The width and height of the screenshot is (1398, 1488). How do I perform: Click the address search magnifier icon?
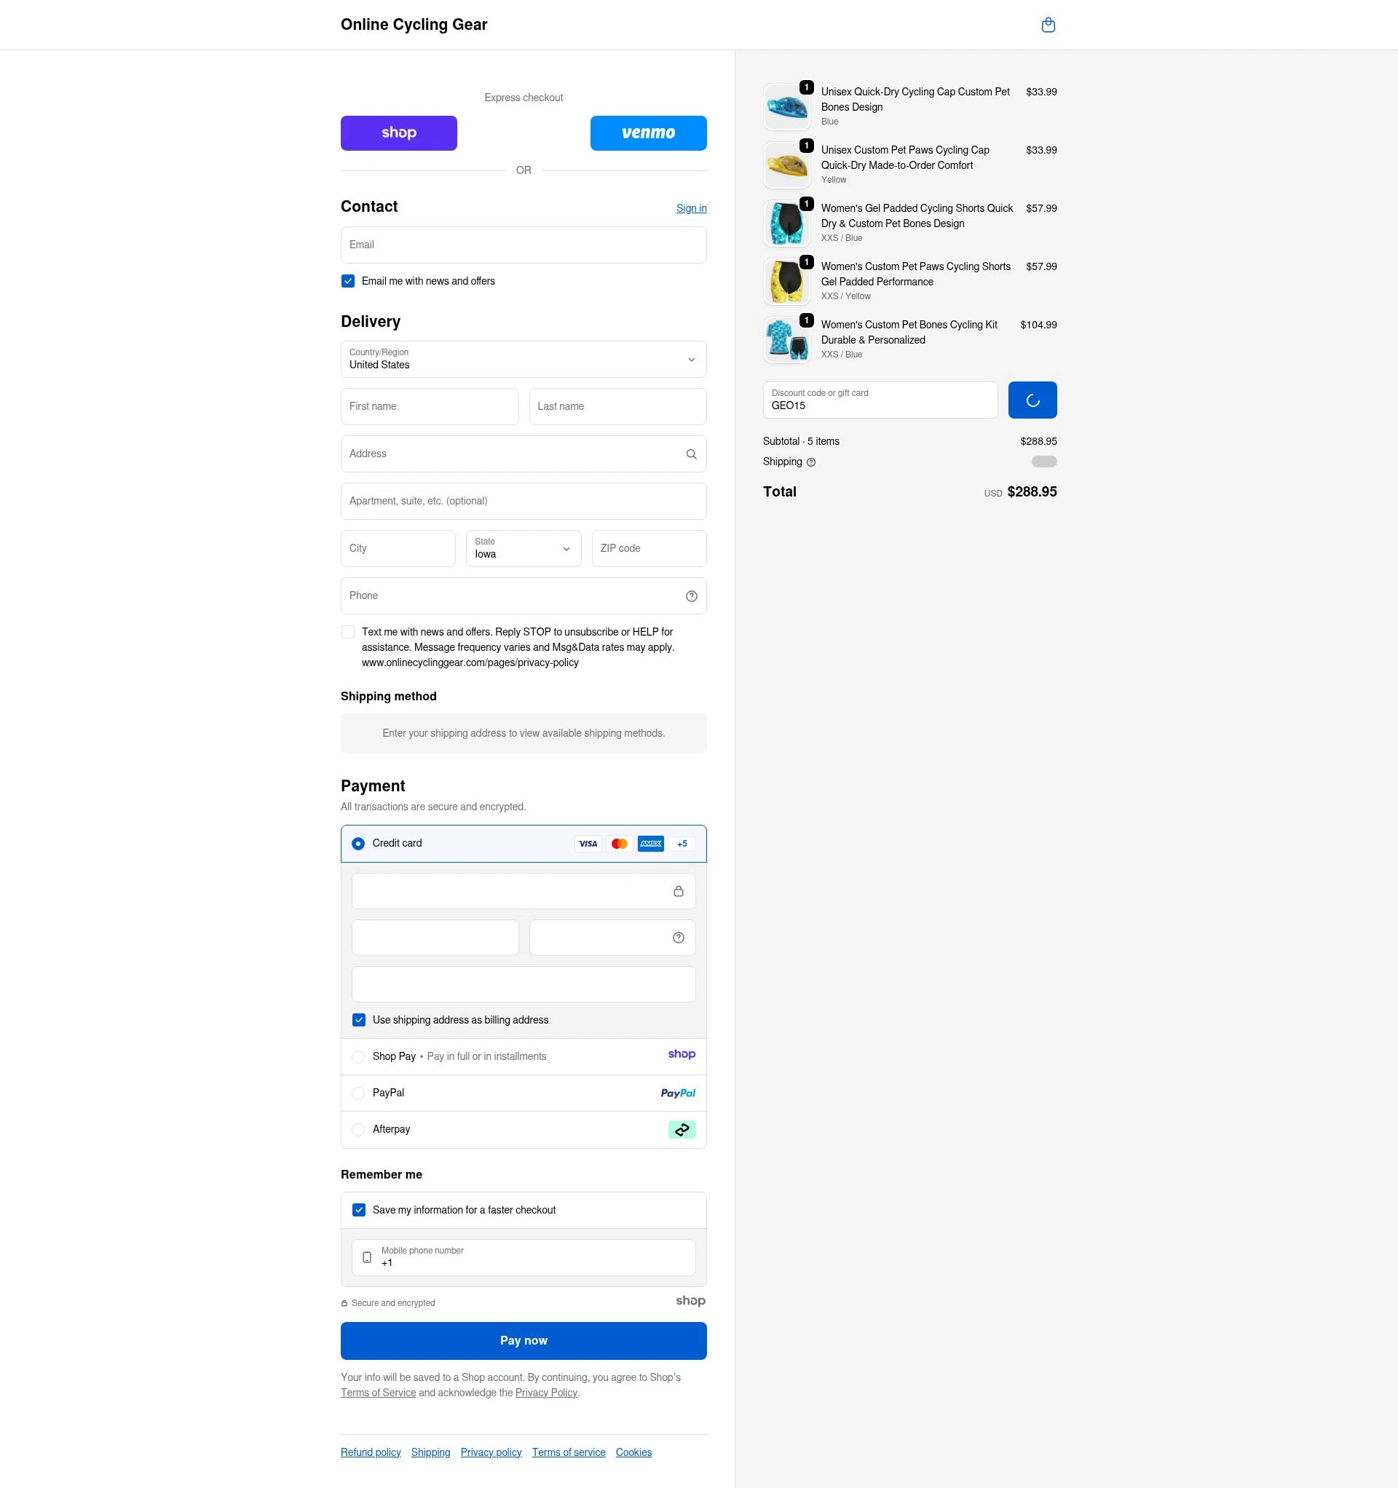pyautogui.click(x=691, y=454)
